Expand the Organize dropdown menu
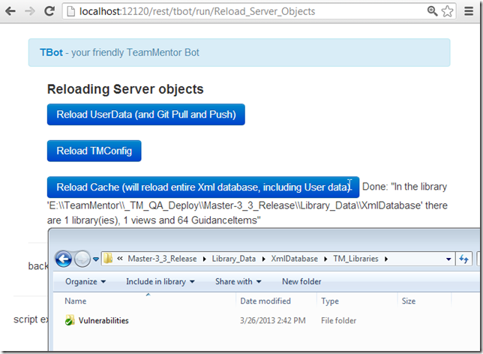The height and width of the screenshot is (354, 483). (x=85, y=281)
